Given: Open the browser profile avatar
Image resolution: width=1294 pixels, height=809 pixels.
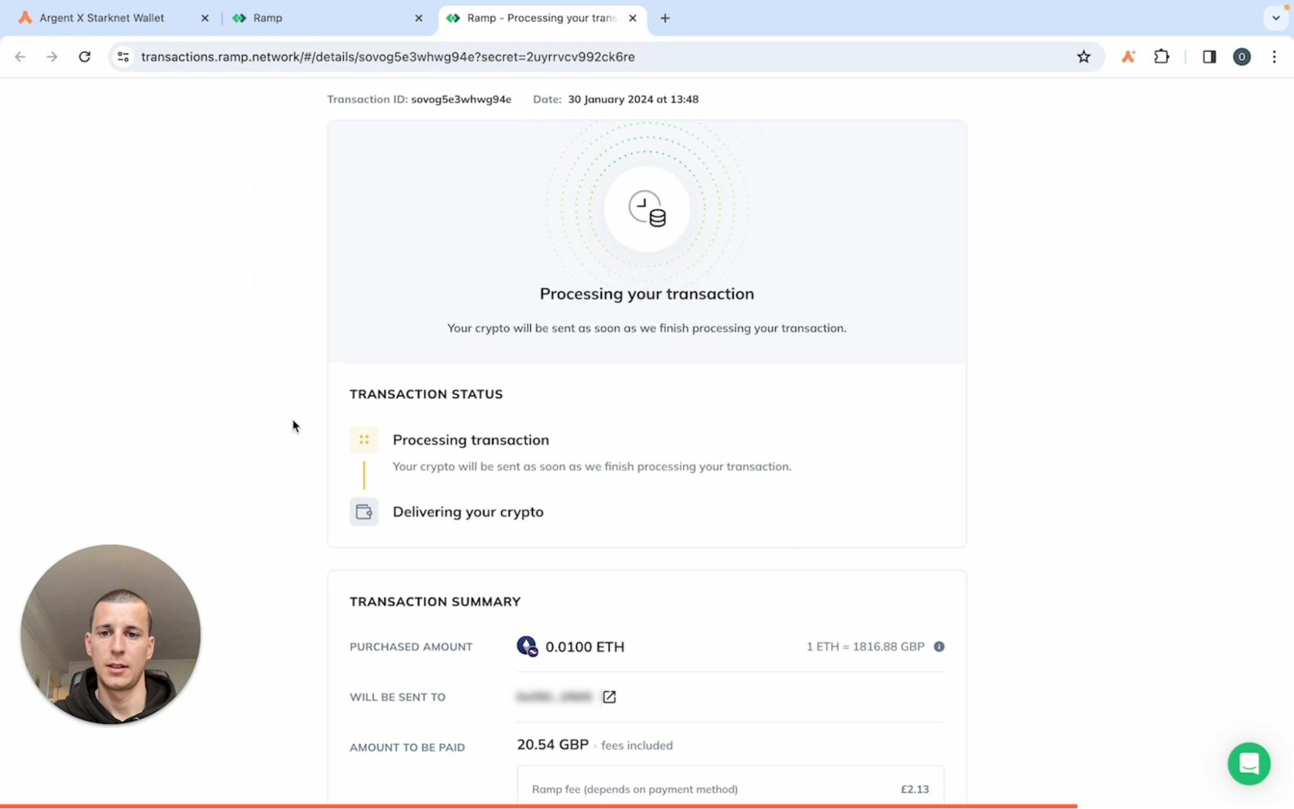Looking at the screenshot, I should point(1242,57).
